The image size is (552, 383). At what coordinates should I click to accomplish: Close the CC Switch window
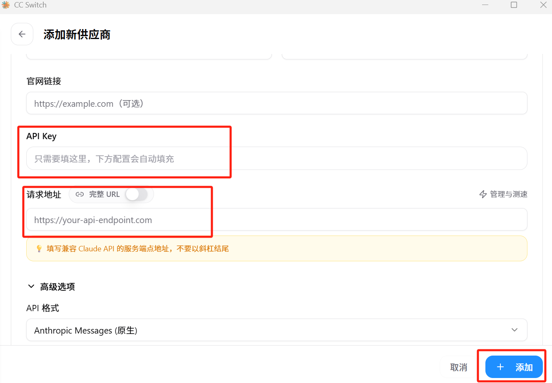click(x=543, y=5)
